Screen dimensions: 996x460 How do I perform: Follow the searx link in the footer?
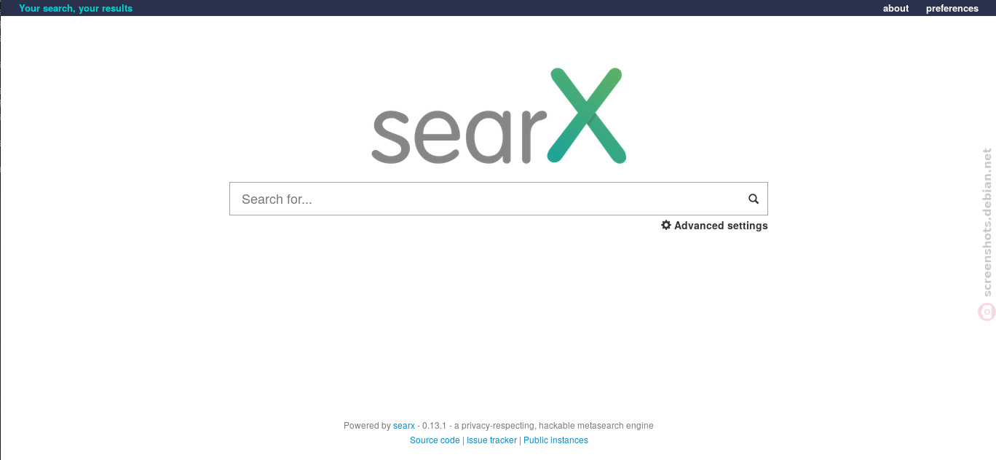click(404, 426)
